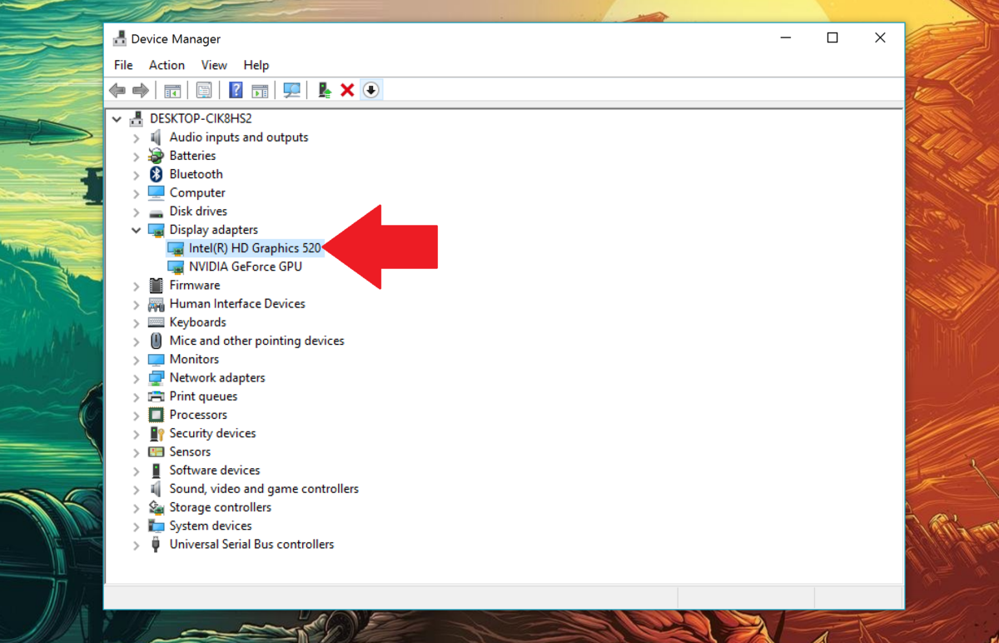Select Sound, video and game controllers label
Image resolution: width=999 pixels, height=643 pixels.
click(x=264, y=489)
